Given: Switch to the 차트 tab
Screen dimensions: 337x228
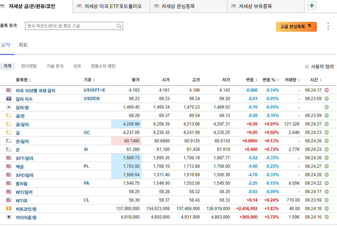Looking at the screenshot, I should click(23, 45).
